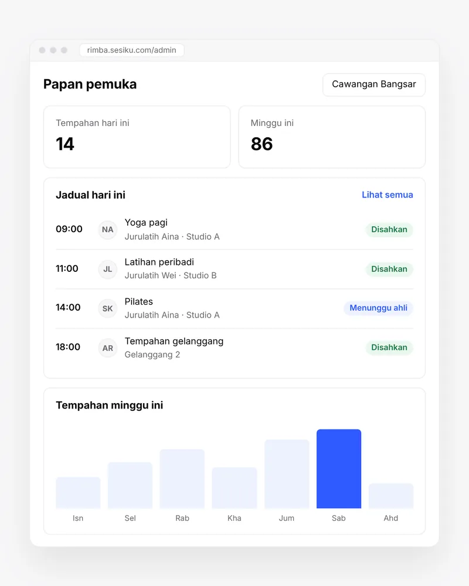Click the number 86 under Minggu ini

[x=262, y=144]
